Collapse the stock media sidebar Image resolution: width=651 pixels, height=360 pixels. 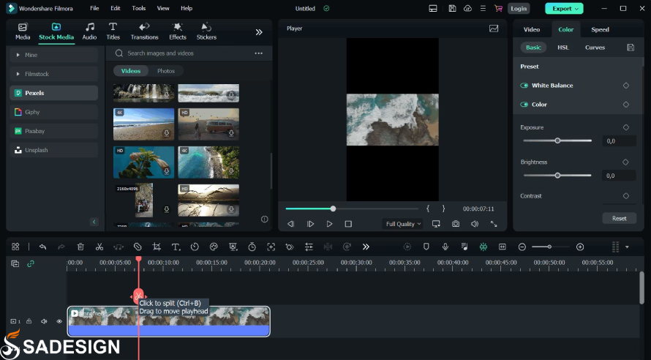pos(94,222)
